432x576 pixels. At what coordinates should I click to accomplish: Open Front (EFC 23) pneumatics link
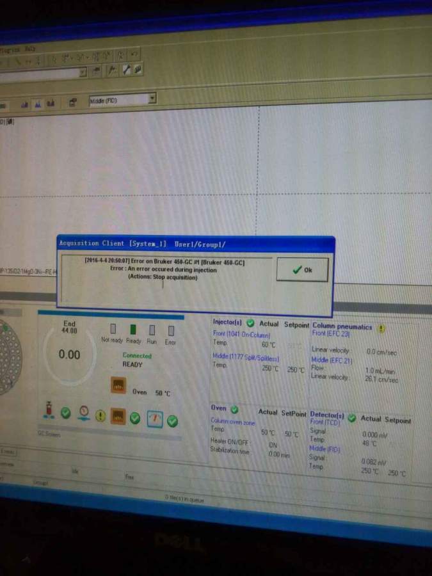click(x=331, y=333)
